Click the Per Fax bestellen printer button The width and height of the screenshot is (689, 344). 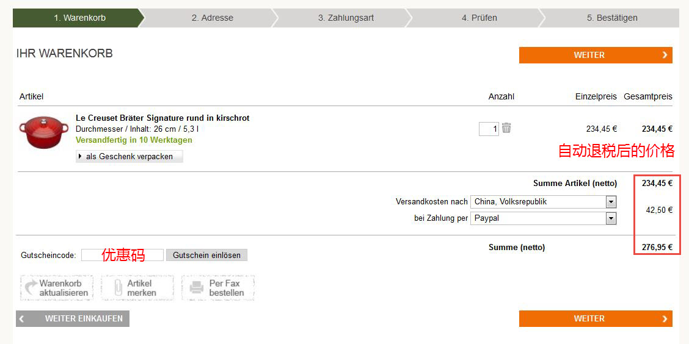click(x=218, y=288)
